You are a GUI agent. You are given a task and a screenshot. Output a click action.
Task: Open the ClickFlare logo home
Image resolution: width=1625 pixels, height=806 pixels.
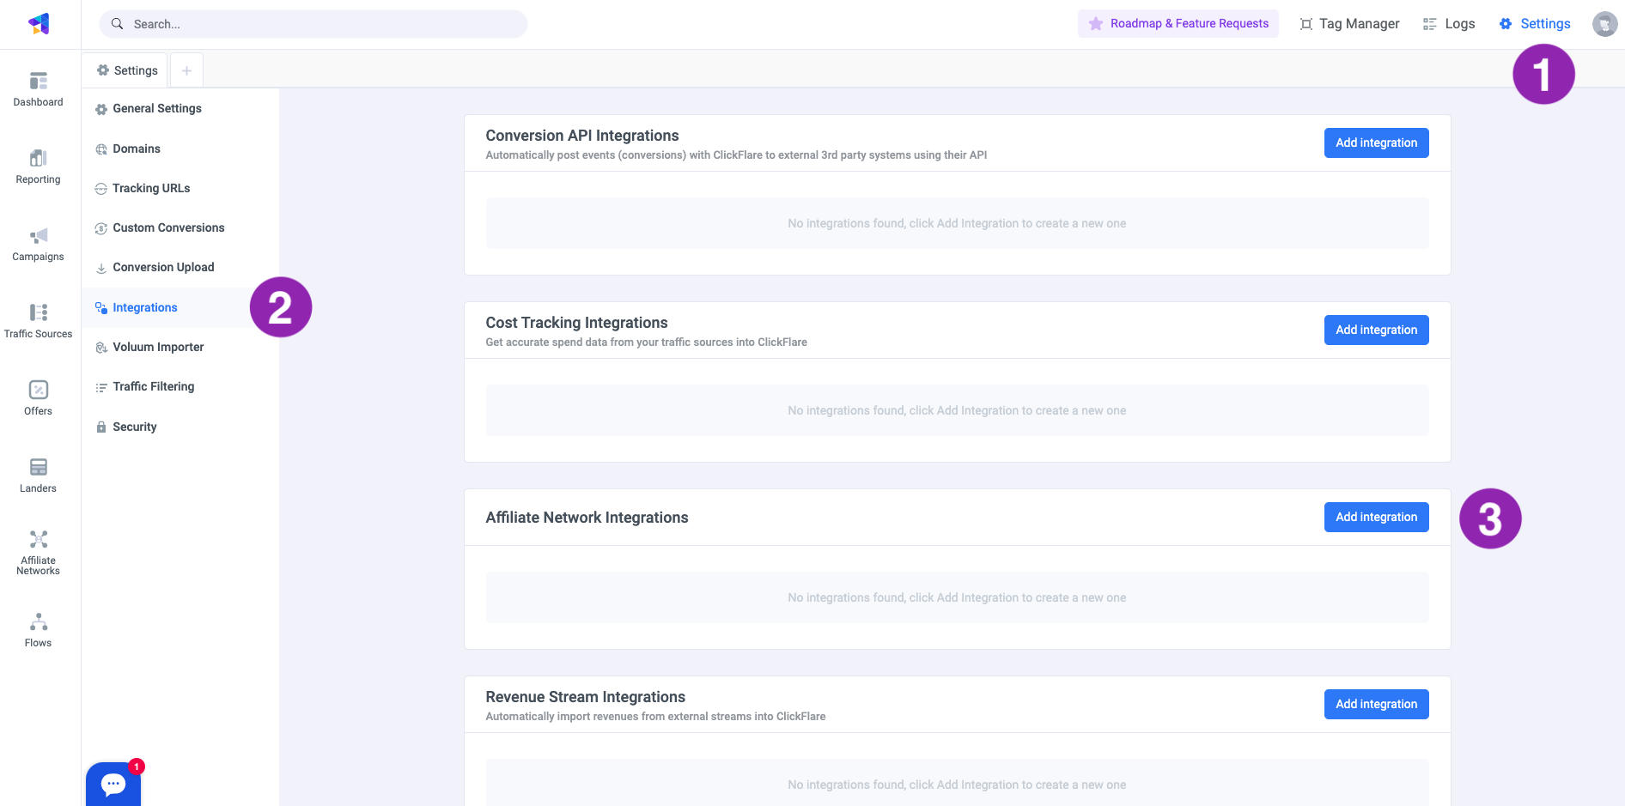coord(40,24)
